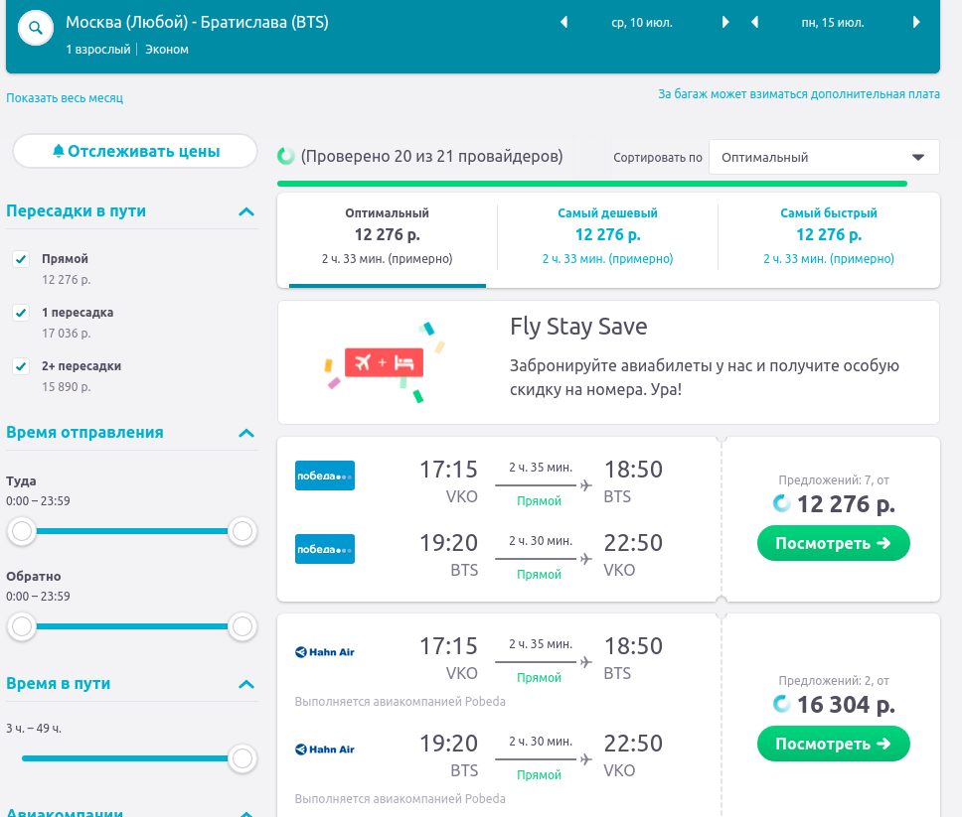Click the Fly Stay Save promo image
The width and height of the screenshot is (962, 817).
[385, 362]
